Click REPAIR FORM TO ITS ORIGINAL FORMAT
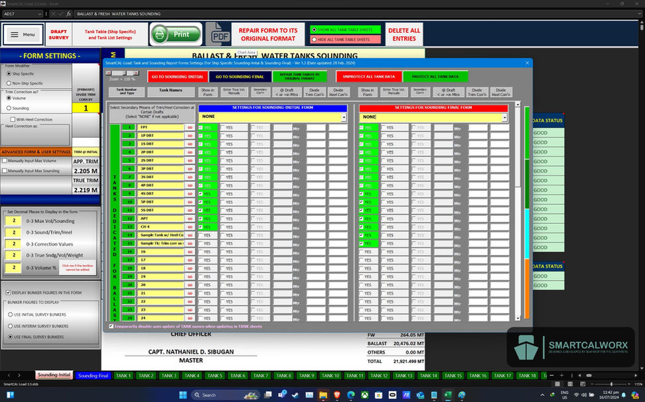Screen dimensions: 645x402 [x=268, y=34]
